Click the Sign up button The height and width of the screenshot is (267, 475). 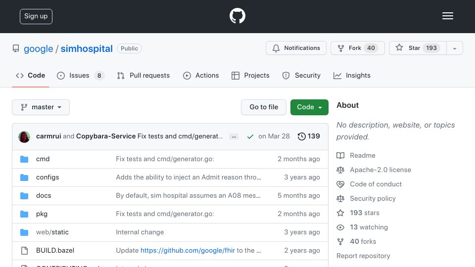pos(36,16)
